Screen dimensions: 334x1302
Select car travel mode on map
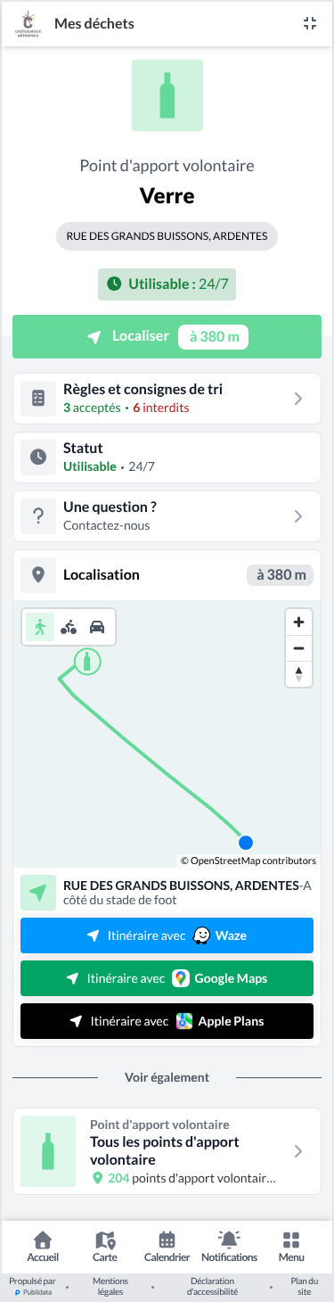98,627
